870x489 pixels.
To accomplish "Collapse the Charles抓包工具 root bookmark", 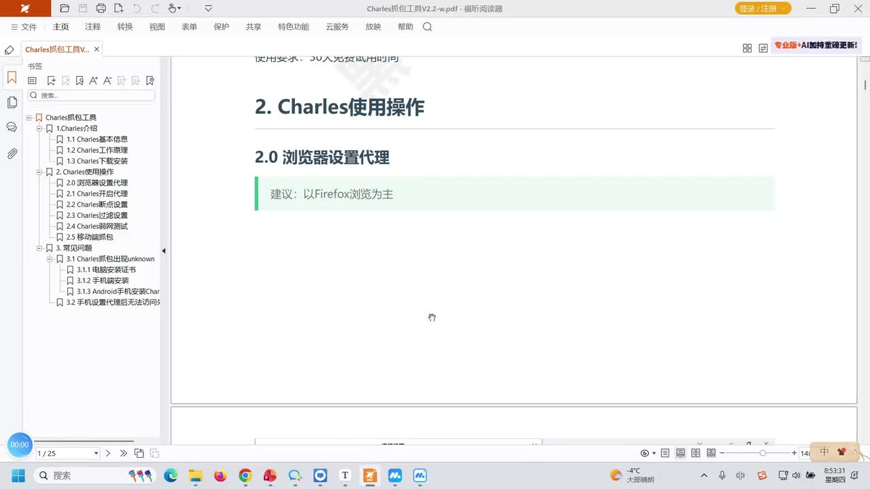I will (29, 117).
